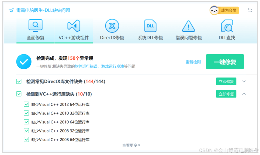Screen dimensions: 260x155
Task: Click text 检测到VC++运行库缺失 (10/10)
Action: click(x=59, y=94)
